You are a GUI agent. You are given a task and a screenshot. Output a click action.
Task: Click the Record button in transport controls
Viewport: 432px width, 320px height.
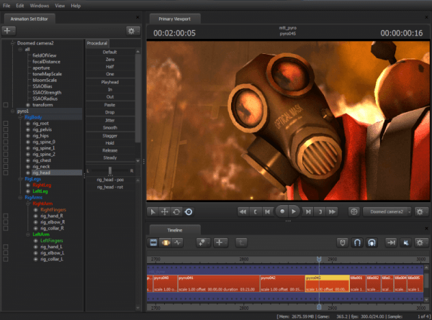284,211
